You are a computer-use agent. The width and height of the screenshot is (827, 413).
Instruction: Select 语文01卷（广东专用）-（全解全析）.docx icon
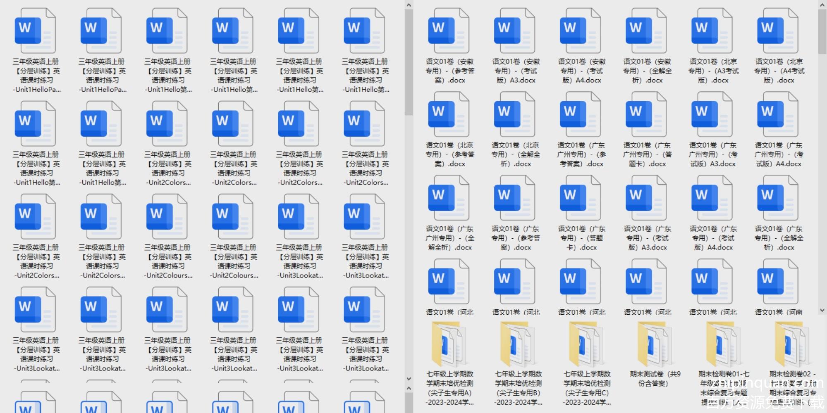pos(778,198)
